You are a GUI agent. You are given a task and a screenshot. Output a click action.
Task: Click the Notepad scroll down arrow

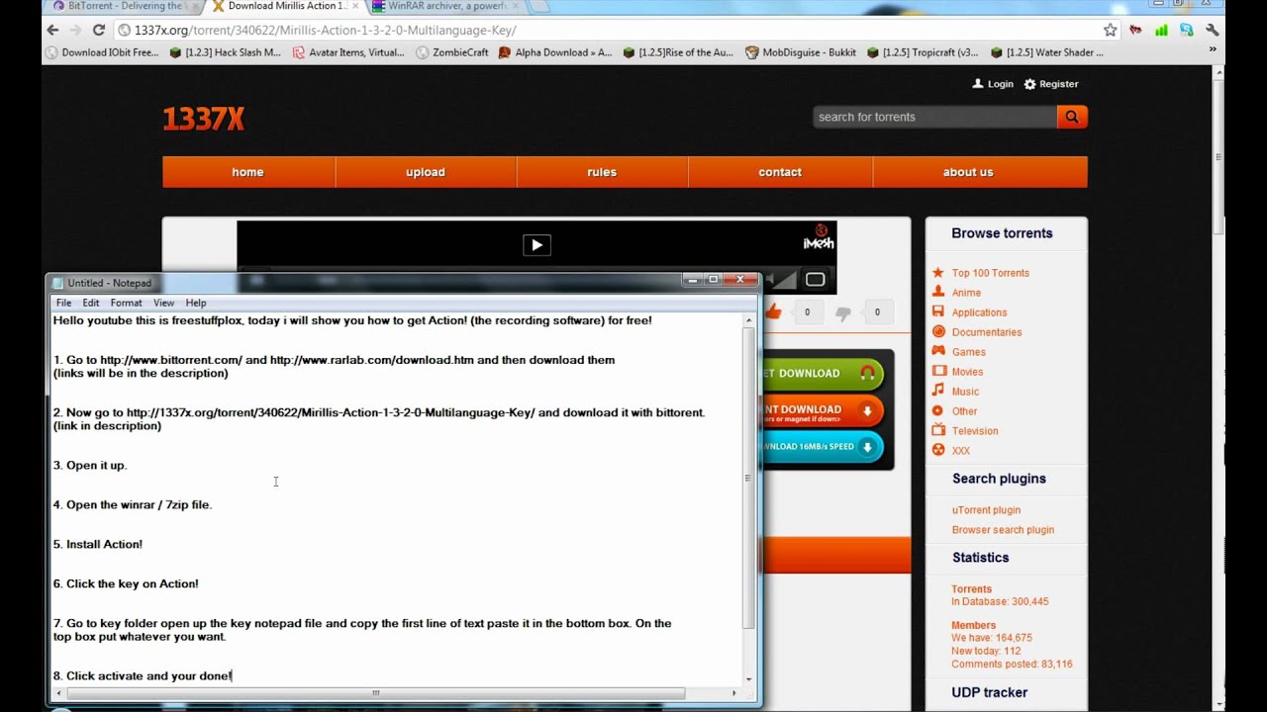748,678
